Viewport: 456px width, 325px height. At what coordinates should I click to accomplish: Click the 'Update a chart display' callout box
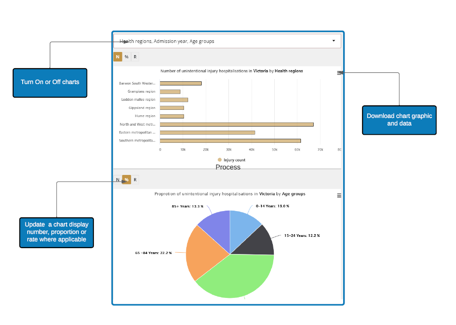57,232
